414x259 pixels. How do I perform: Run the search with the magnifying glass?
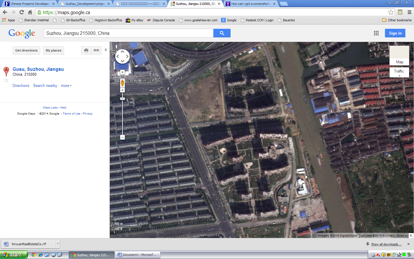coord(221,33)
